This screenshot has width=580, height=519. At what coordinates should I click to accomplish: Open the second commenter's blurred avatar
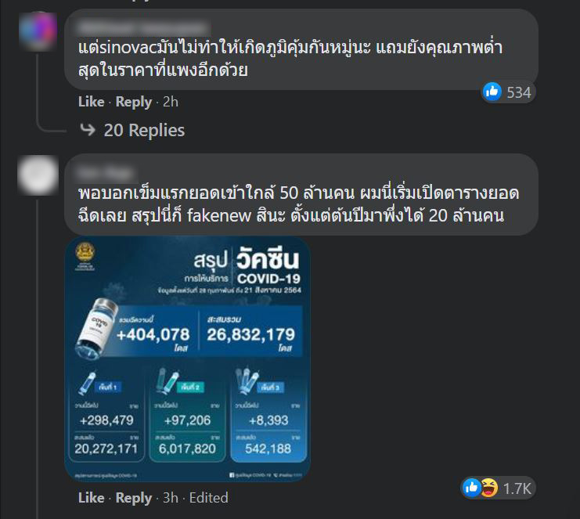point(38,175)
